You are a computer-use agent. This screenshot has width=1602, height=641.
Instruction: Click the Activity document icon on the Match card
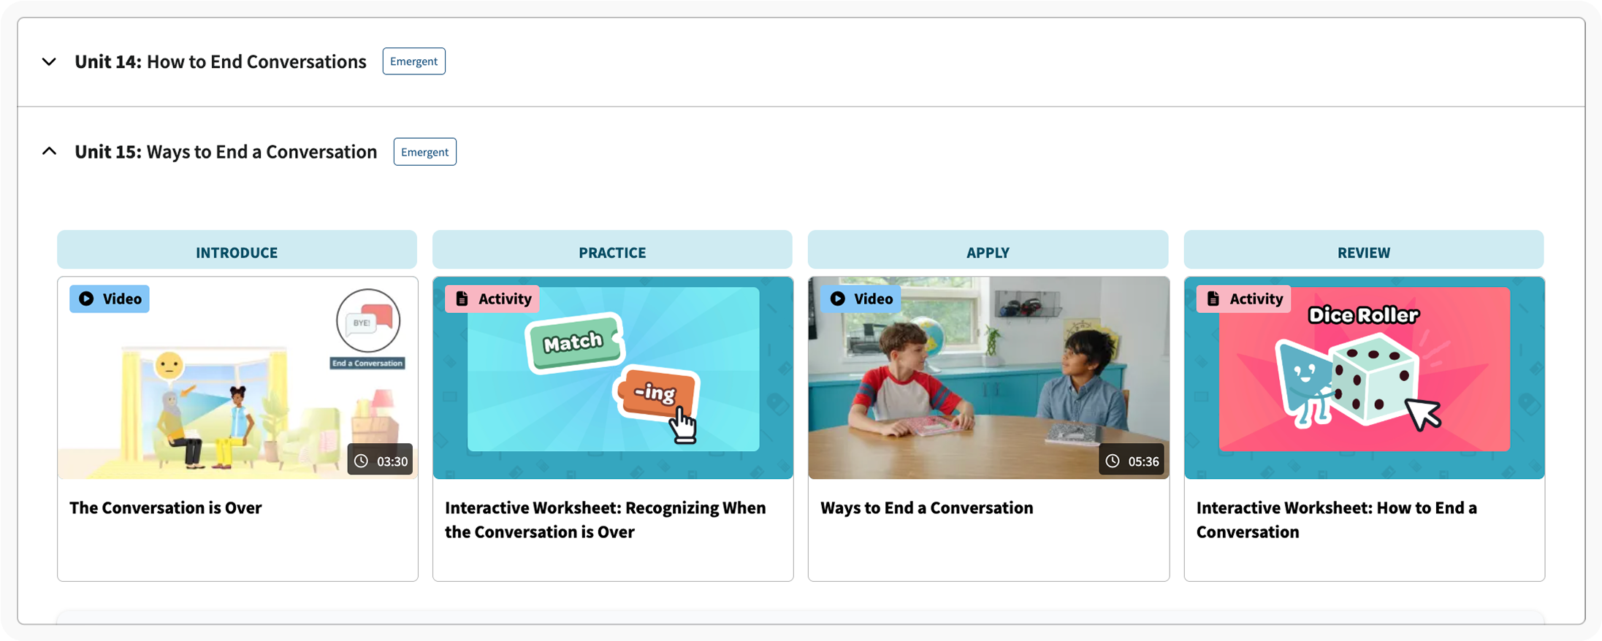(x=462, y=299)
